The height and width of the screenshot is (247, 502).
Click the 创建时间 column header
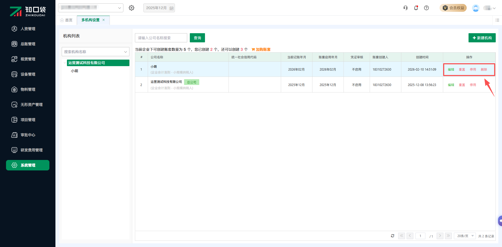point(422,57)
